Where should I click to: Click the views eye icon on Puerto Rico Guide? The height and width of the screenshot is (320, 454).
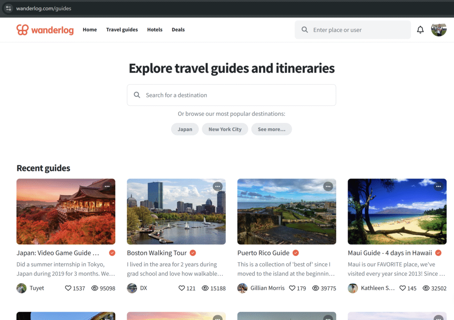tap(316, 288)
